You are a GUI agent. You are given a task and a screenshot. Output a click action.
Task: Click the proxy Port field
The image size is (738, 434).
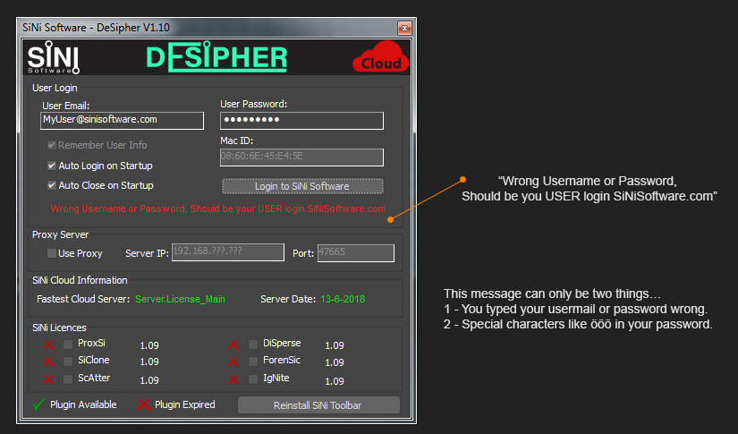356,252
